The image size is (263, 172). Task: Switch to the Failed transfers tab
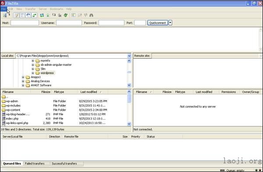click(35, 163)
